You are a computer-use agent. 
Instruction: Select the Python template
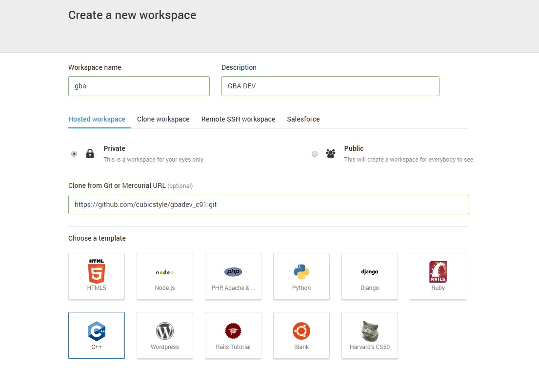[301, 276]
